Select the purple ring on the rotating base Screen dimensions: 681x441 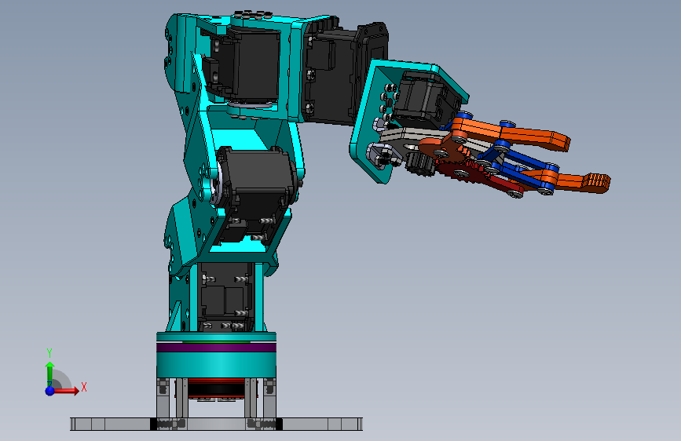216,348
